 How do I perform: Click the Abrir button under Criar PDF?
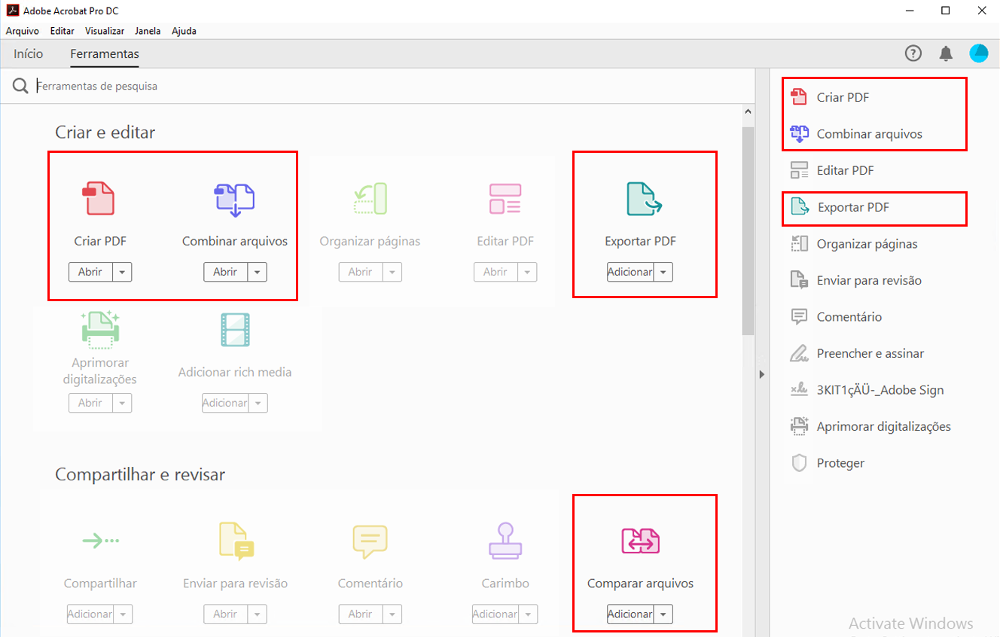point(90,272)
